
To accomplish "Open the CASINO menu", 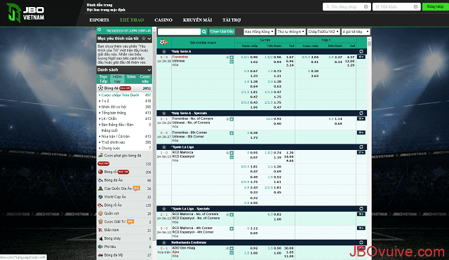I will pos(163,20).
